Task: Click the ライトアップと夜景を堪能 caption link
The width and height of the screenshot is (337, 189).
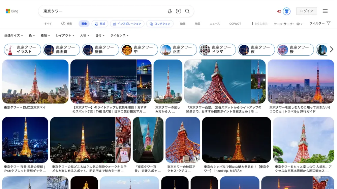Action: coord(110,109)
